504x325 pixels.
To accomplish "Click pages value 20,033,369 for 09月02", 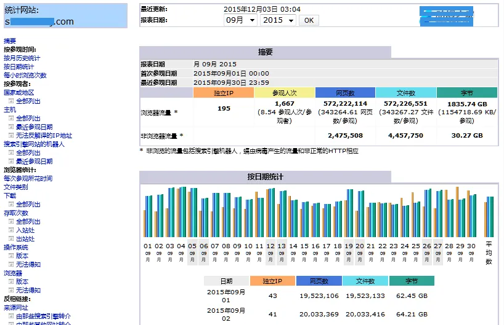I will coord(319,315).
